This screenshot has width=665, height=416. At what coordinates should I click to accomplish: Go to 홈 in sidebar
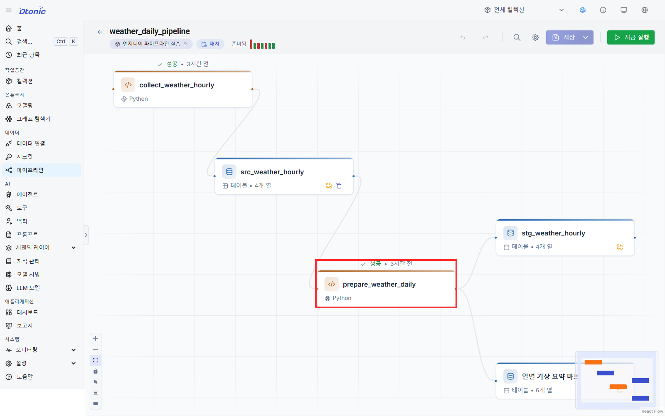[42, 28]
